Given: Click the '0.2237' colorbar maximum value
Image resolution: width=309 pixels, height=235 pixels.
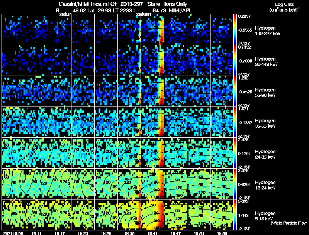Looking at the screenshot, I should point(244,16).
